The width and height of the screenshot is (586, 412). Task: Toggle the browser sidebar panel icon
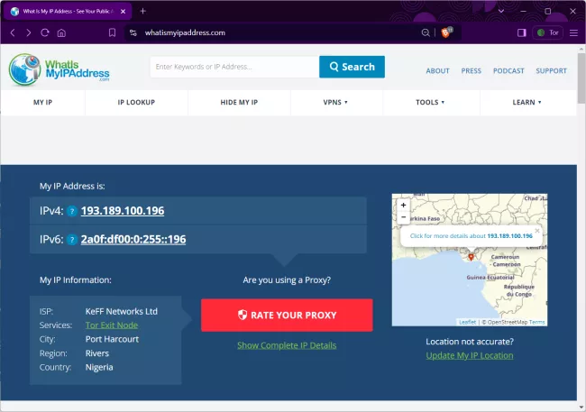521,32
